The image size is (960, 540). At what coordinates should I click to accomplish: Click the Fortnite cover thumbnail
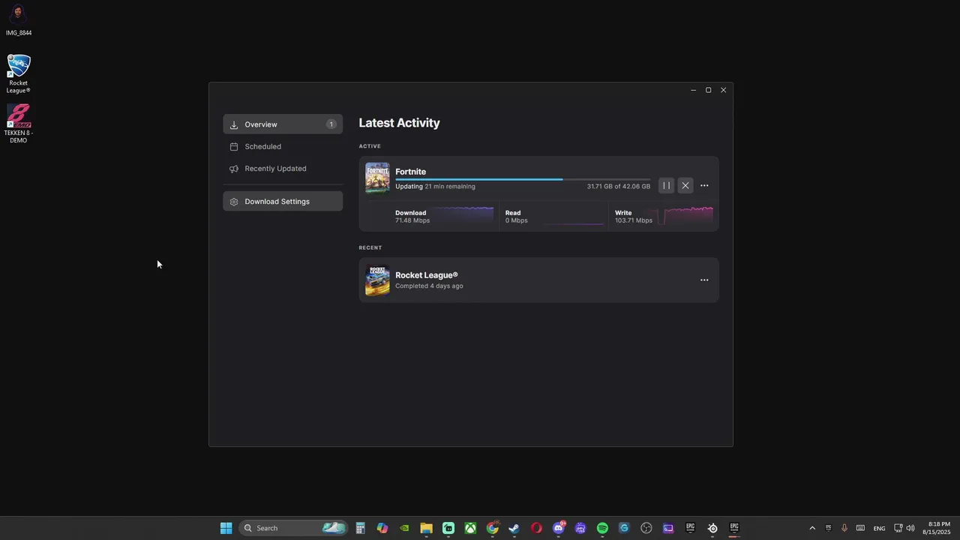tap(377, 178)
